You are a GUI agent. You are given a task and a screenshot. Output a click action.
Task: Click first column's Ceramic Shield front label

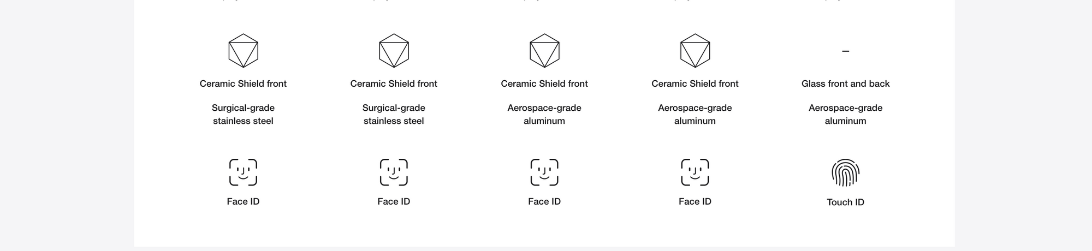pyautogui.click(x=243, y=83)
